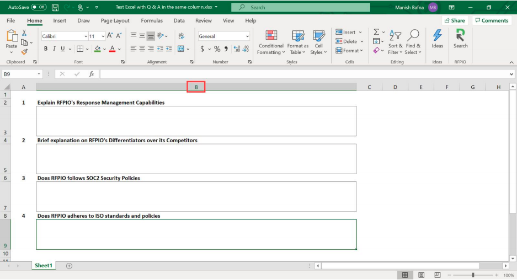Open the font name dropdown
The image size is (517, 280).
(x=86, y=36)
